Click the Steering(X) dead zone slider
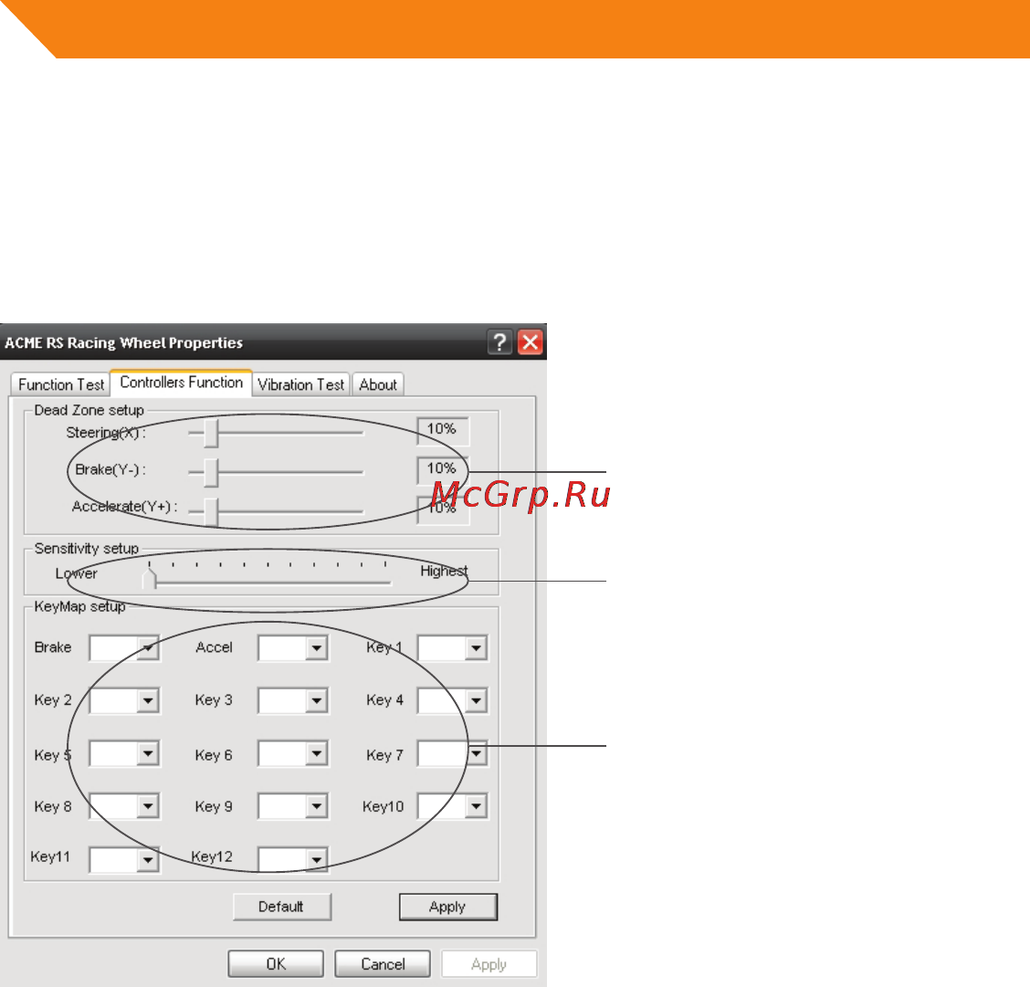This screenshot has width=1030, height=987. [x=276, y=433]
